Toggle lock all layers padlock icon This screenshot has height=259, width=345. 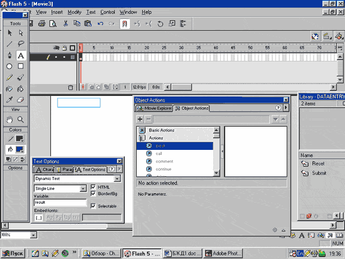[65, 48]
